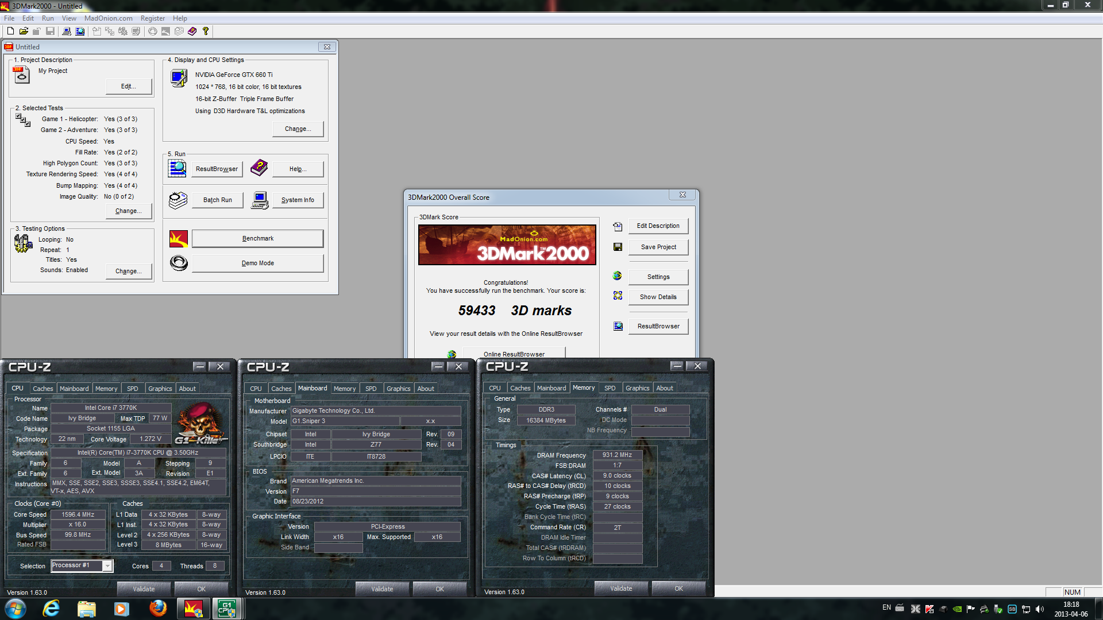Image resolution: width=1103 pixels, height=620 pixels.
Task: Click the Project Description document icon
Action: pos(21,75)
